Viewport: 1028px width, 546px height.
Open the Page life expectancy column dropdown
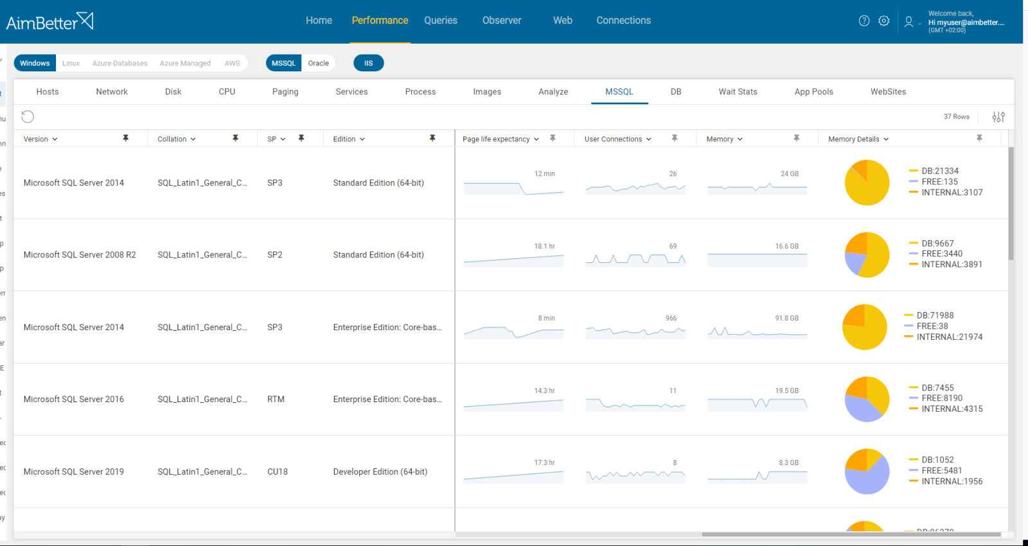click(x=536, y=139)
